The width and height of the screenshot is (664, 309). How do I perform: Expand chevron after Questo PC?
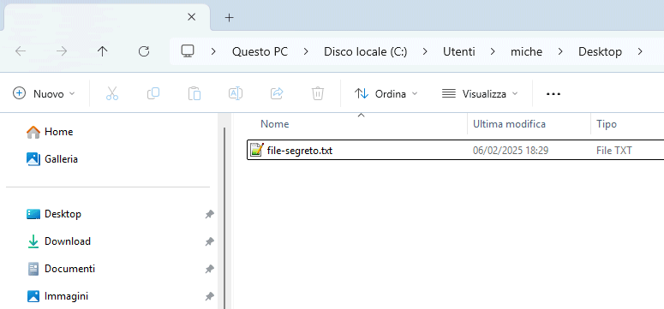306,51
